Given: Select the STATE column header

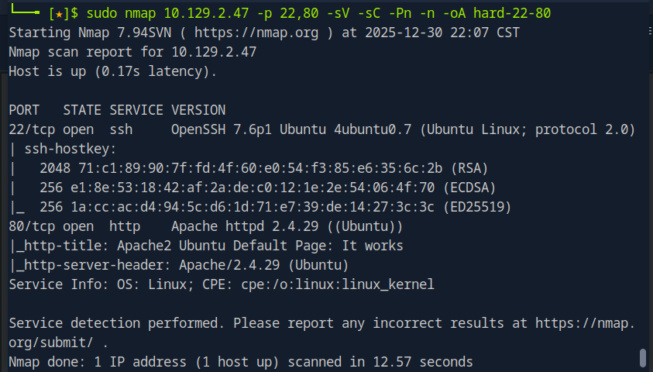Looking at the screenshot, I should (82, 110).
